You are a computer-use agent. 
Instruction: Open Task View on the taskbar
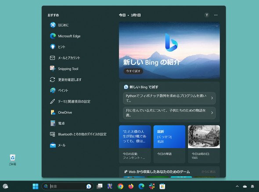click(x=100, y=186)
